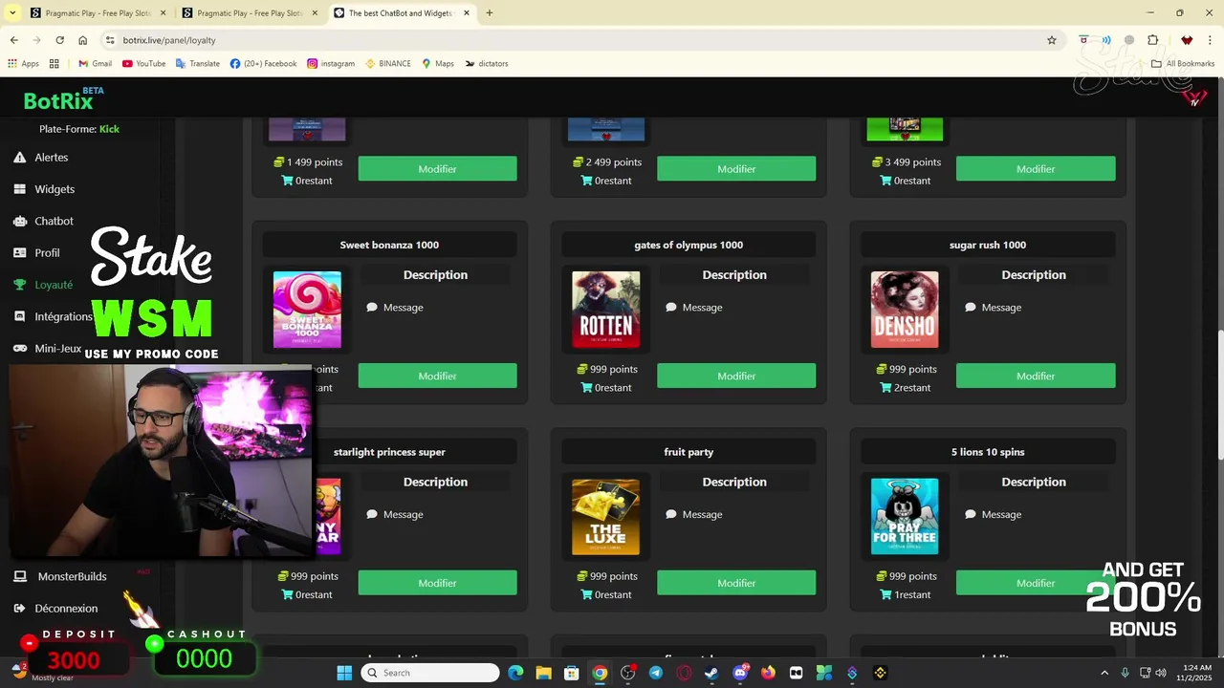
Task: Open a new browser tab
Action: (x=490, y=13)
